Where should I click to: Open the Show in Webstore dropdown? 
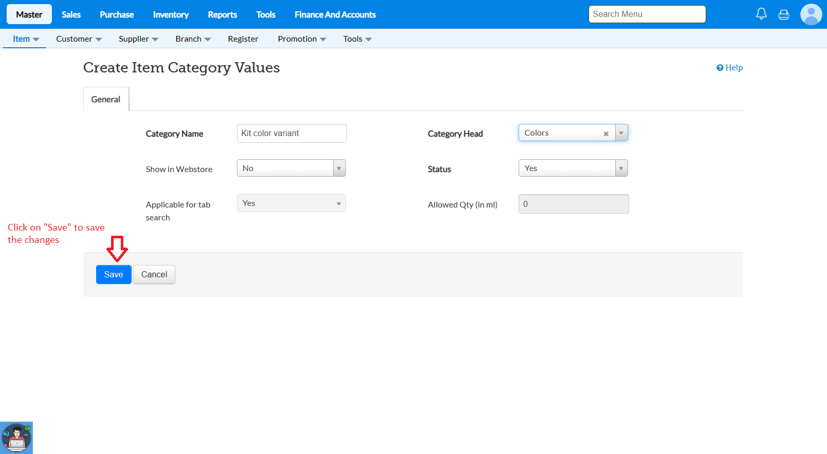pyautogui.click(x=291, y=168)
